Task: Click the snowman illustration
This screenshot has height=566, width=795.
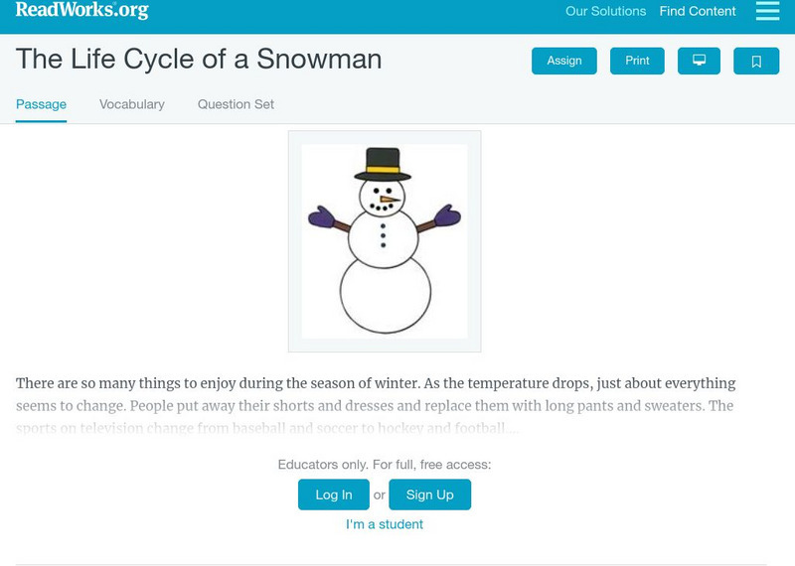Action: pyautogui.click(x=385, y=241)
